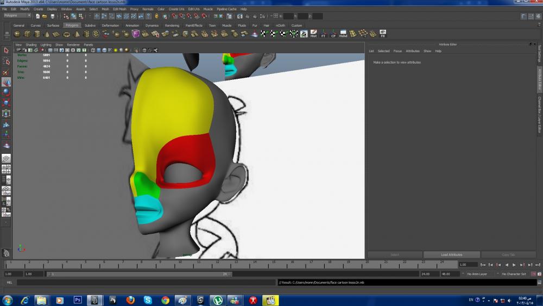Open the Polygons menu set dropdown
The height and width of the screenshot is (306, 543).
coord(17,16)
